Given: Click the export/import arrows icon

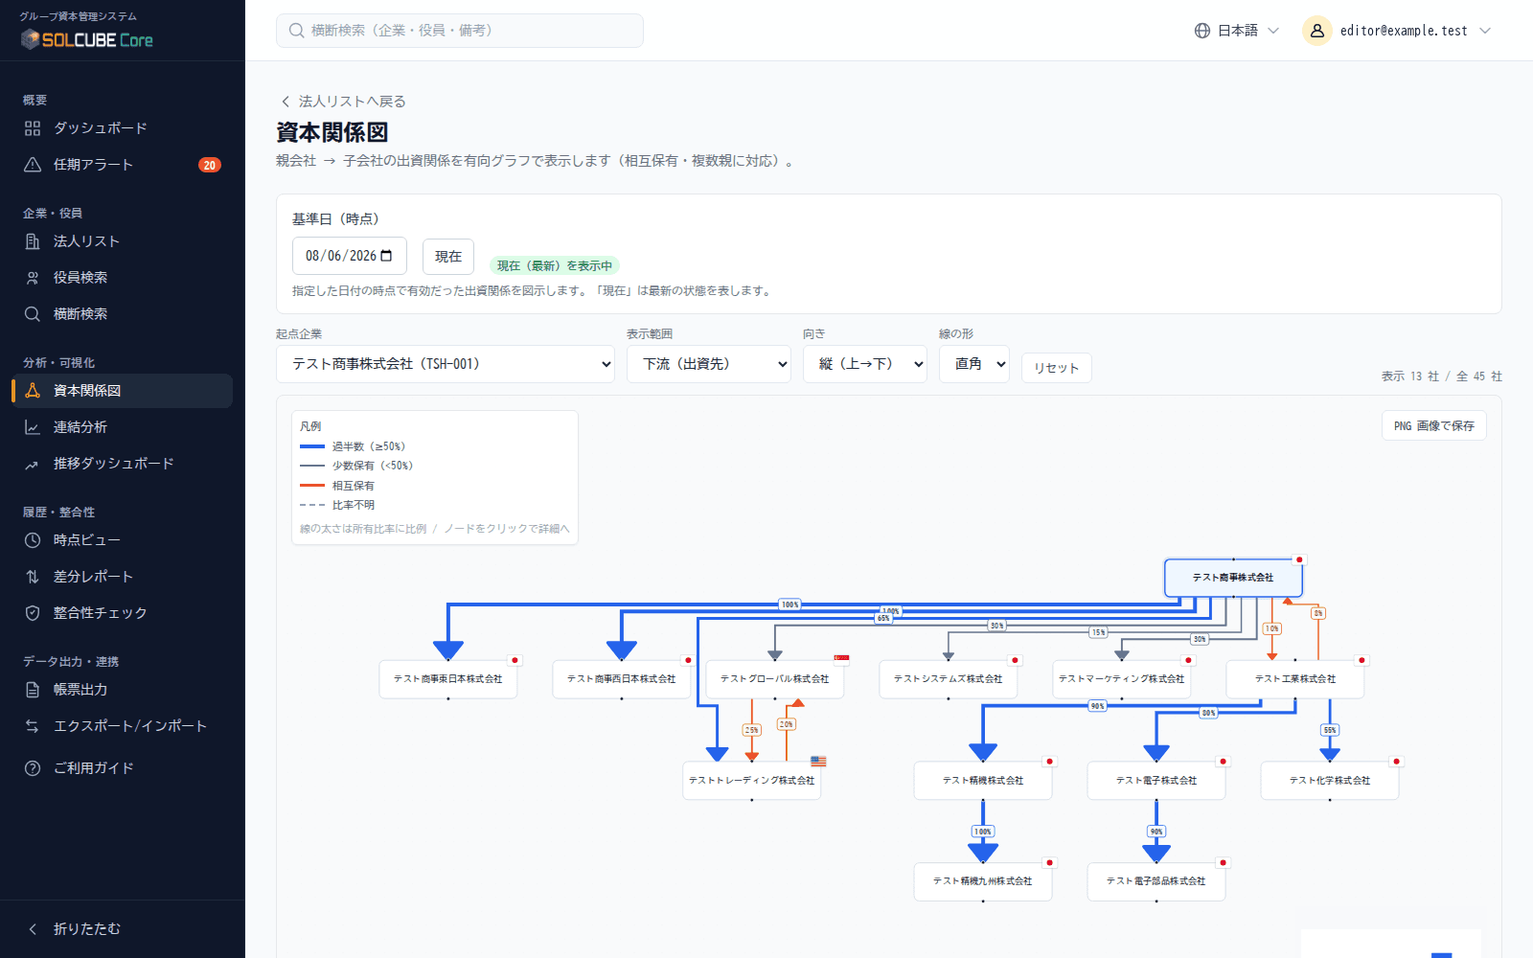Looking at the screenshot, I should click(x=33, y=726).
